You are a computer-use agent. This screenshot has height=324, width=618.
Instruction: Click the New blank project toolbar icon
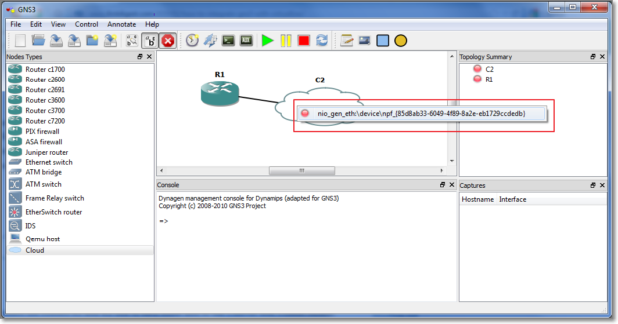(x=20, y=41)
